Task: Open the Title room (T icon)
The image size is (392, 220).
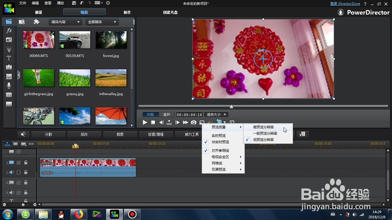Action: [9, 58]
